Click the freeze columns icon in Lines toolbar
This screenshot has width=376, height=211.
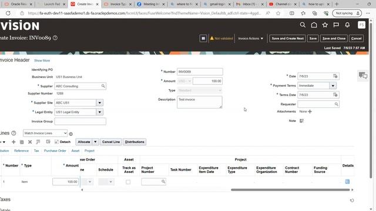[x=38, y=142]
